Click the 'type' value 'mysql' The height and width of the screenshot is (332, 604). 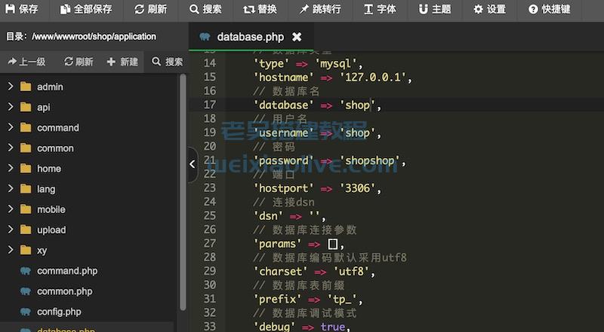[x=335, y=63]
